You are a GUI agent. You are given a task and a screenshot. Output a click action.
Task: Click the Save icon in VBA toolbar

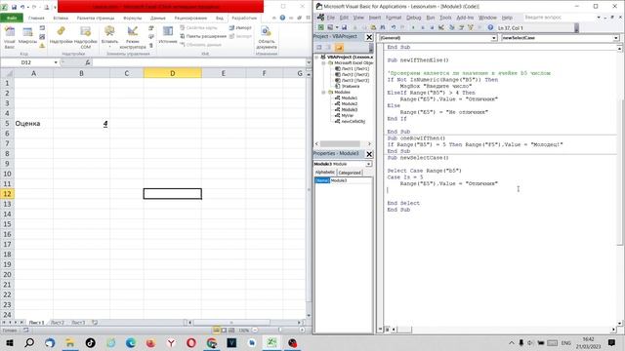pos(344,27)
